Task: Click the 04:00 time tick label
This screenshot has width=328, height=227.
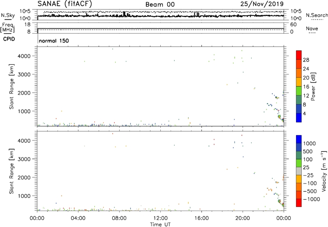Action: tap(78, 218)
